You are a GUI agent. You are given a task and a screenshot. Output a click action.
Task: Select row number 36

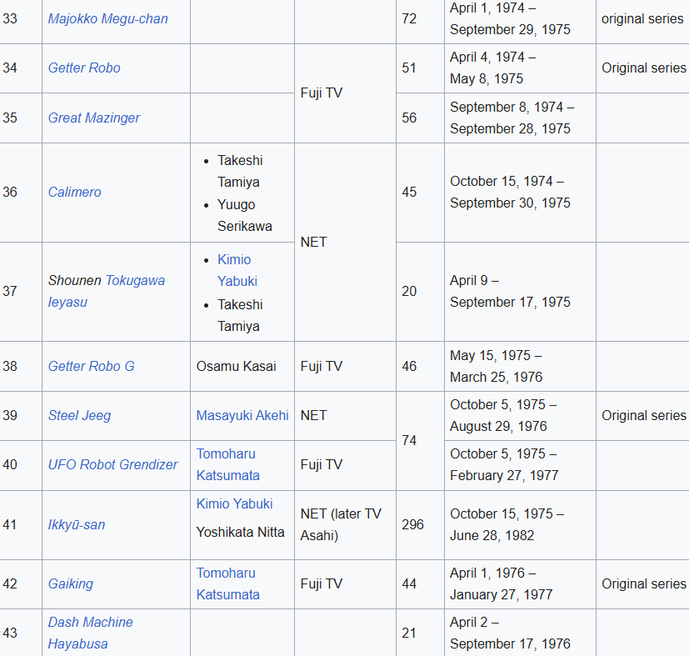pos(10,193)
